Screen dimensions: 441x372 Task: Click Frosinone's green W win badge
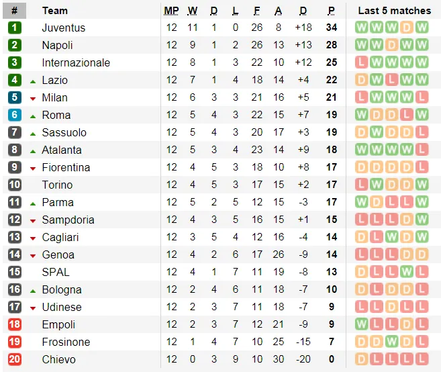coord(391,342)
